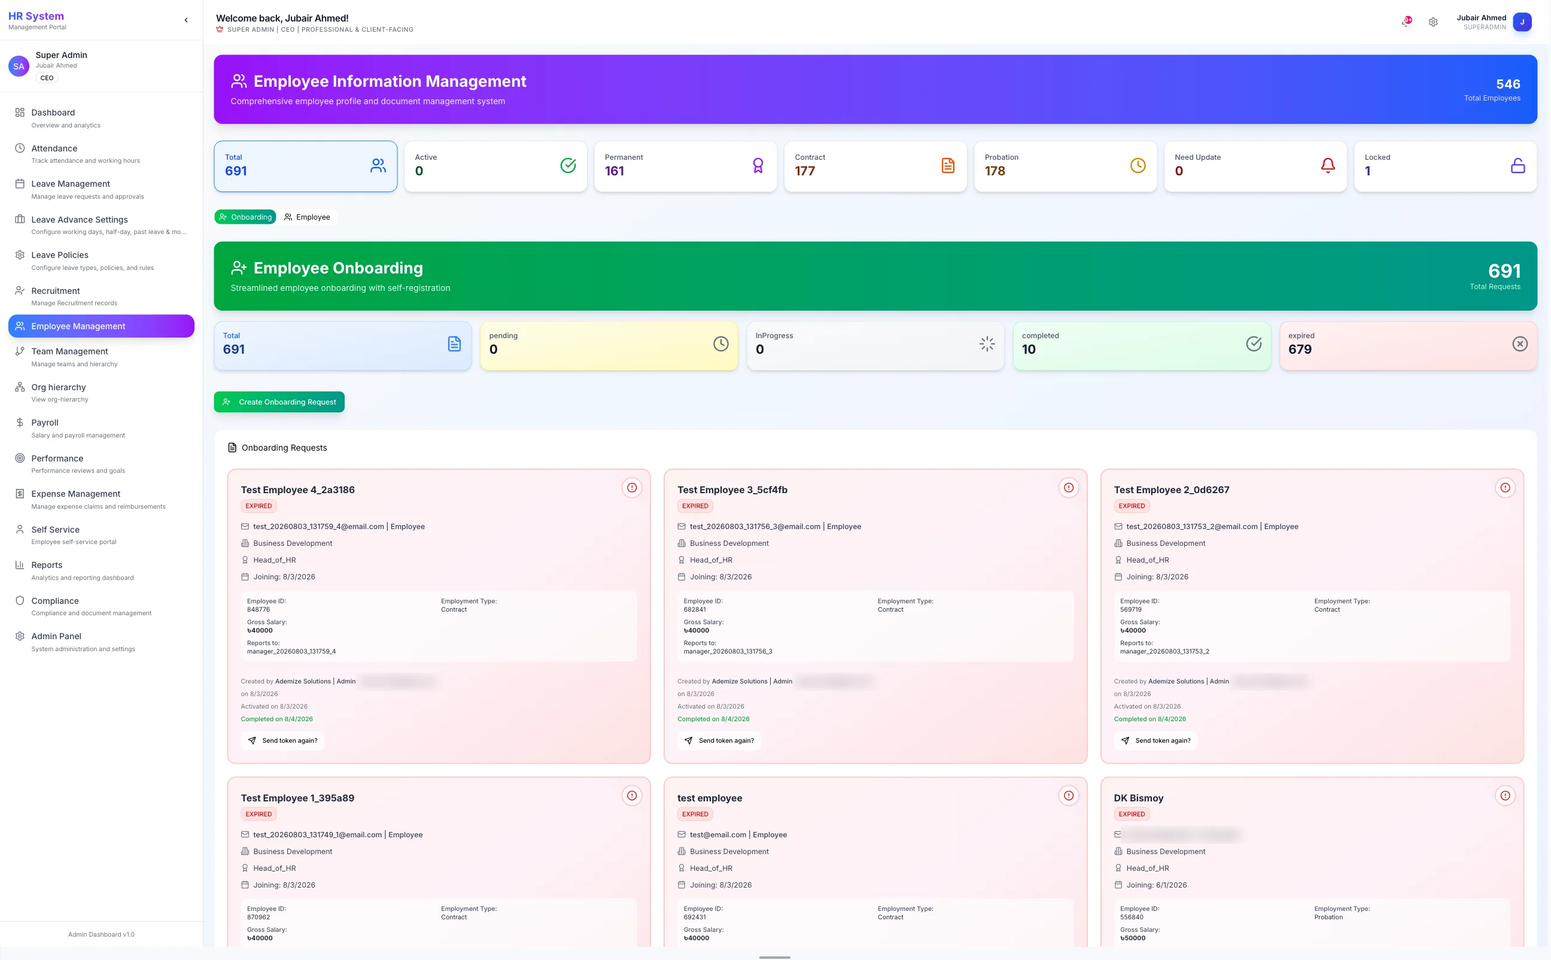This screenshot has height=960, width=1551.
Task: Open Leave Advance Settings
Action: point(102,225)
